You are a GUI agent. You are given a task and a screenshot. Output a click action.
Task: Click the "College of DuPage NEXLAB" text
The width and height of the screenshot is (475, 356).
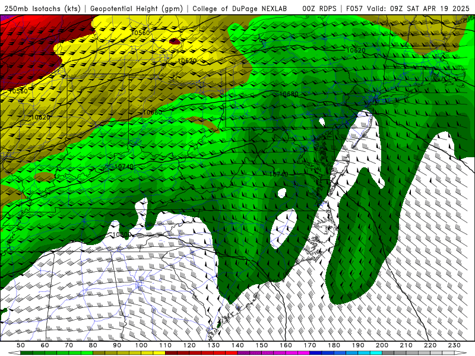click(x=240, y=8)
